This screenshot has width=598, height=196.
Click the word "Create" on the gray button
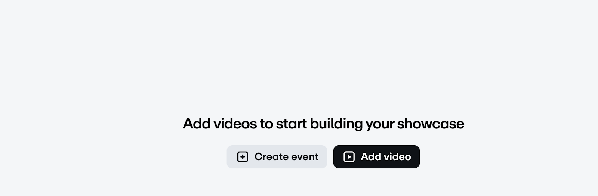coord(269,157)
